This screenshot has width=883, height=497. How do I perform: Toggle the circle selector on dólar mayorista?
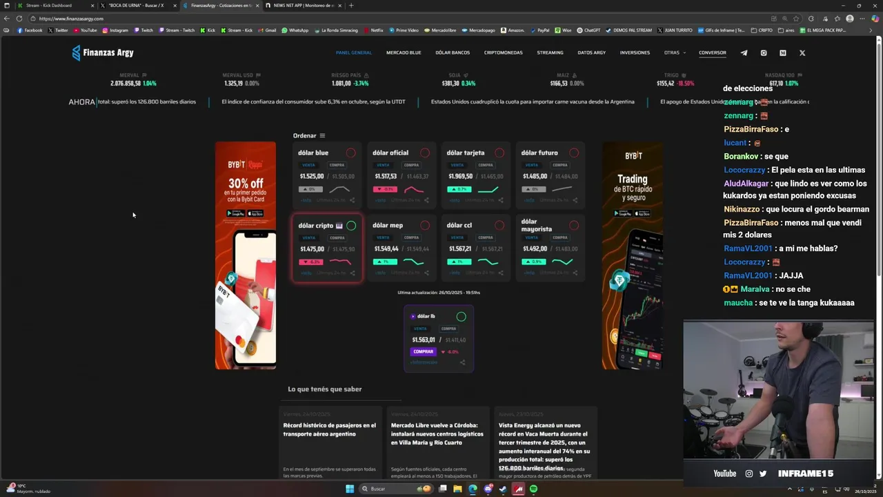point(574,225)
